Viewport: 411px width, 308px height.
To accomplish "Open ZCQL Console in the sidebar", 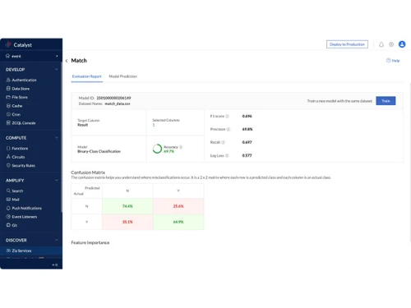I will click(21, 123).
